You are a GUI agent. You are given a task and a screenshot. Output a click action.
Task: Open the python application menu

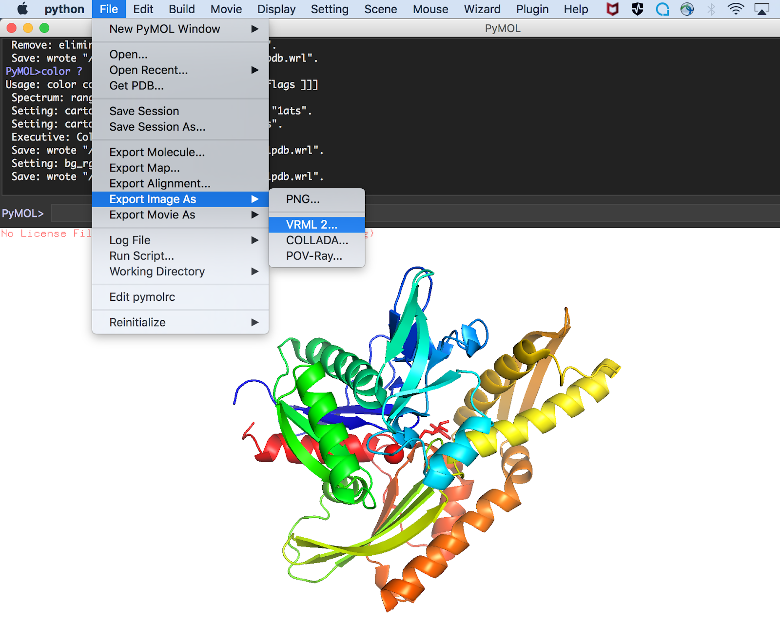[x=64, y=9]
